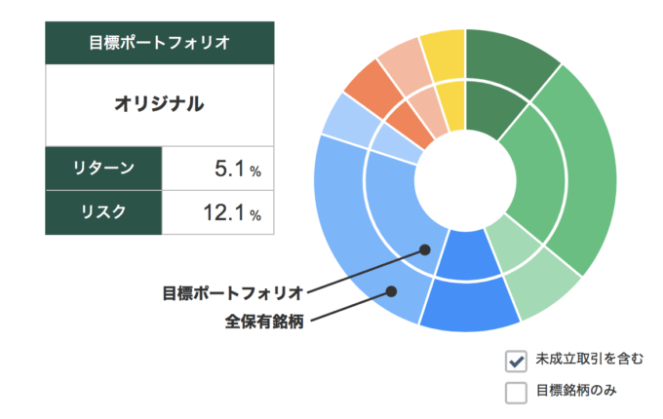Click the 全保有銘柄 chart callout label
The height and width of the screenshot is (419, 663).
coord(264,322)
